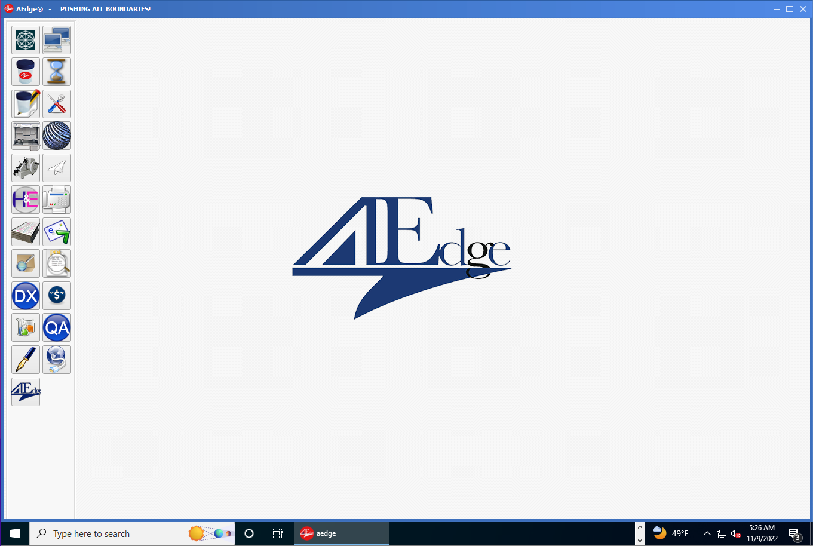Open the specimen jar with pencil icon
The image size is (813, 546).
(x=26, y=104)
